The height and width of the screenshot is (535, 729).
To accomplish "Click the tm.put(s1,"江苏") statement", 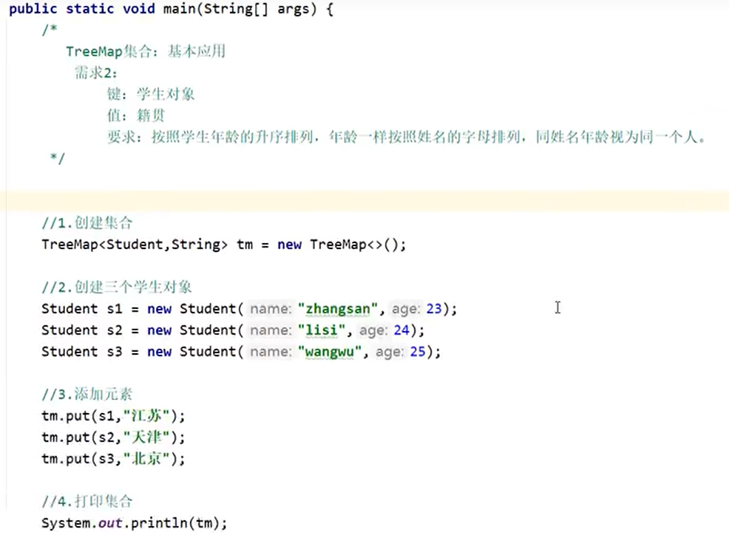I will tap(113, 415).
